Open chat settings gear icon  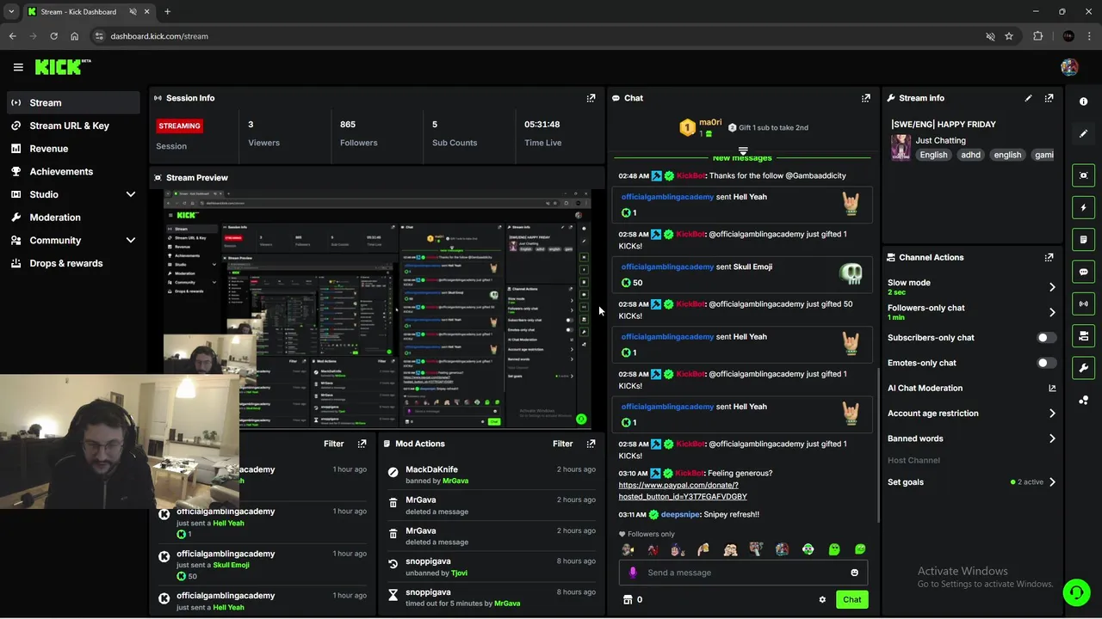(822, 600)
